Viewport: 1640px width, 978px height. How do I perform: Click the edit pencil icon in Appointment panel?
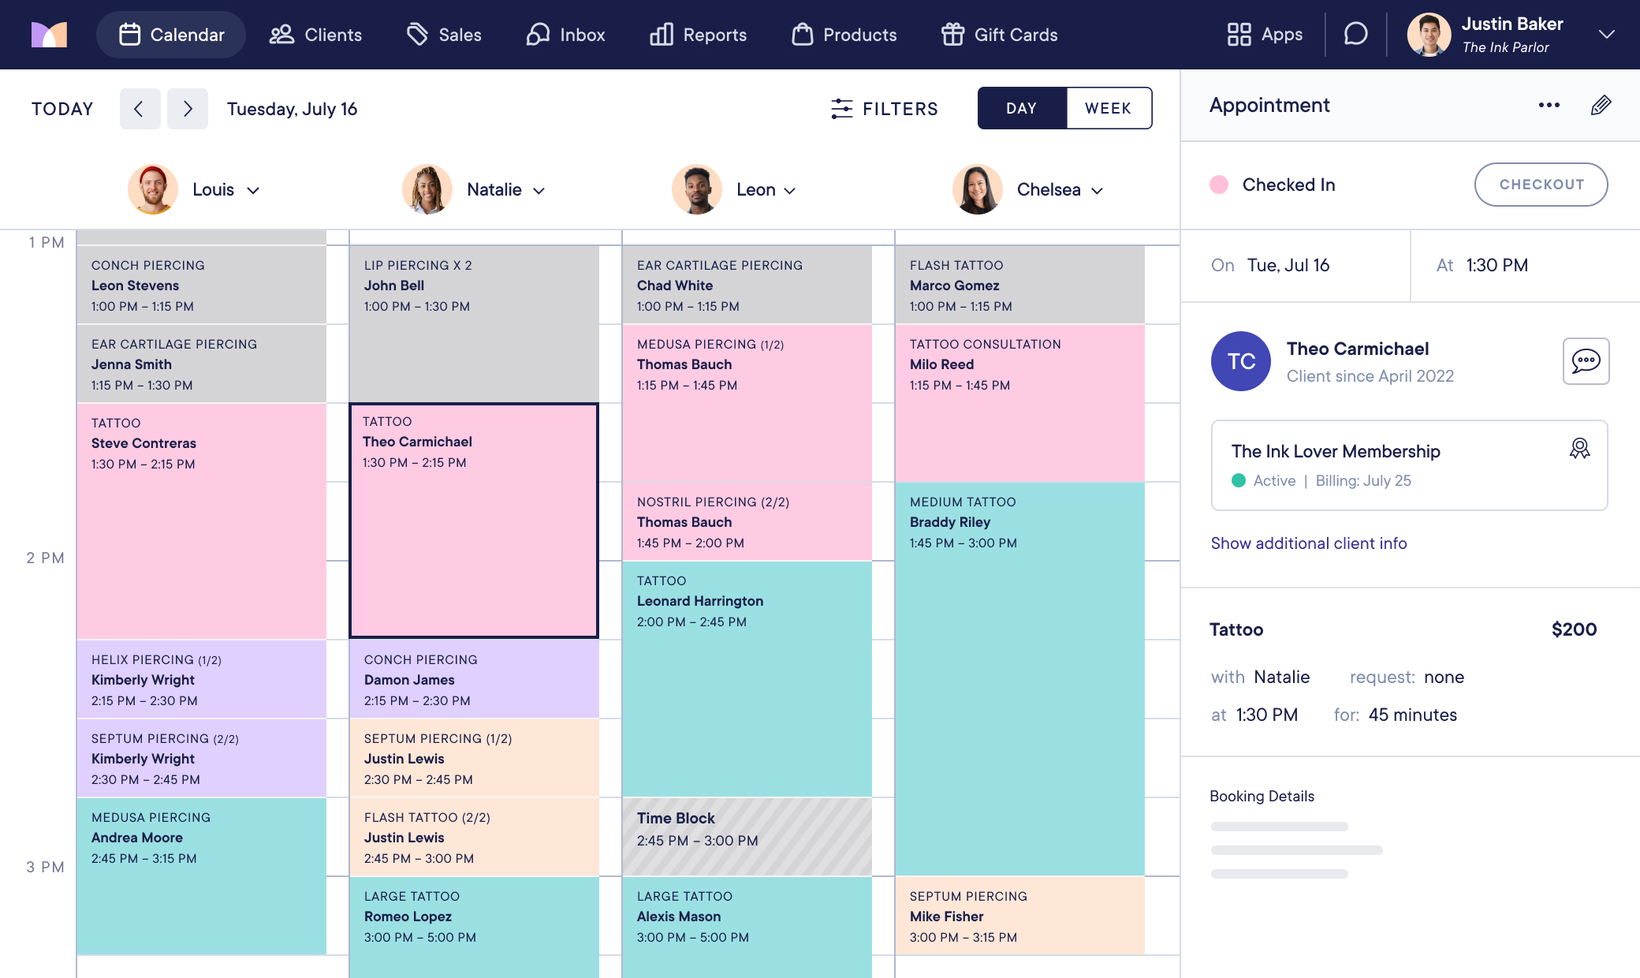pos(1601,106)
